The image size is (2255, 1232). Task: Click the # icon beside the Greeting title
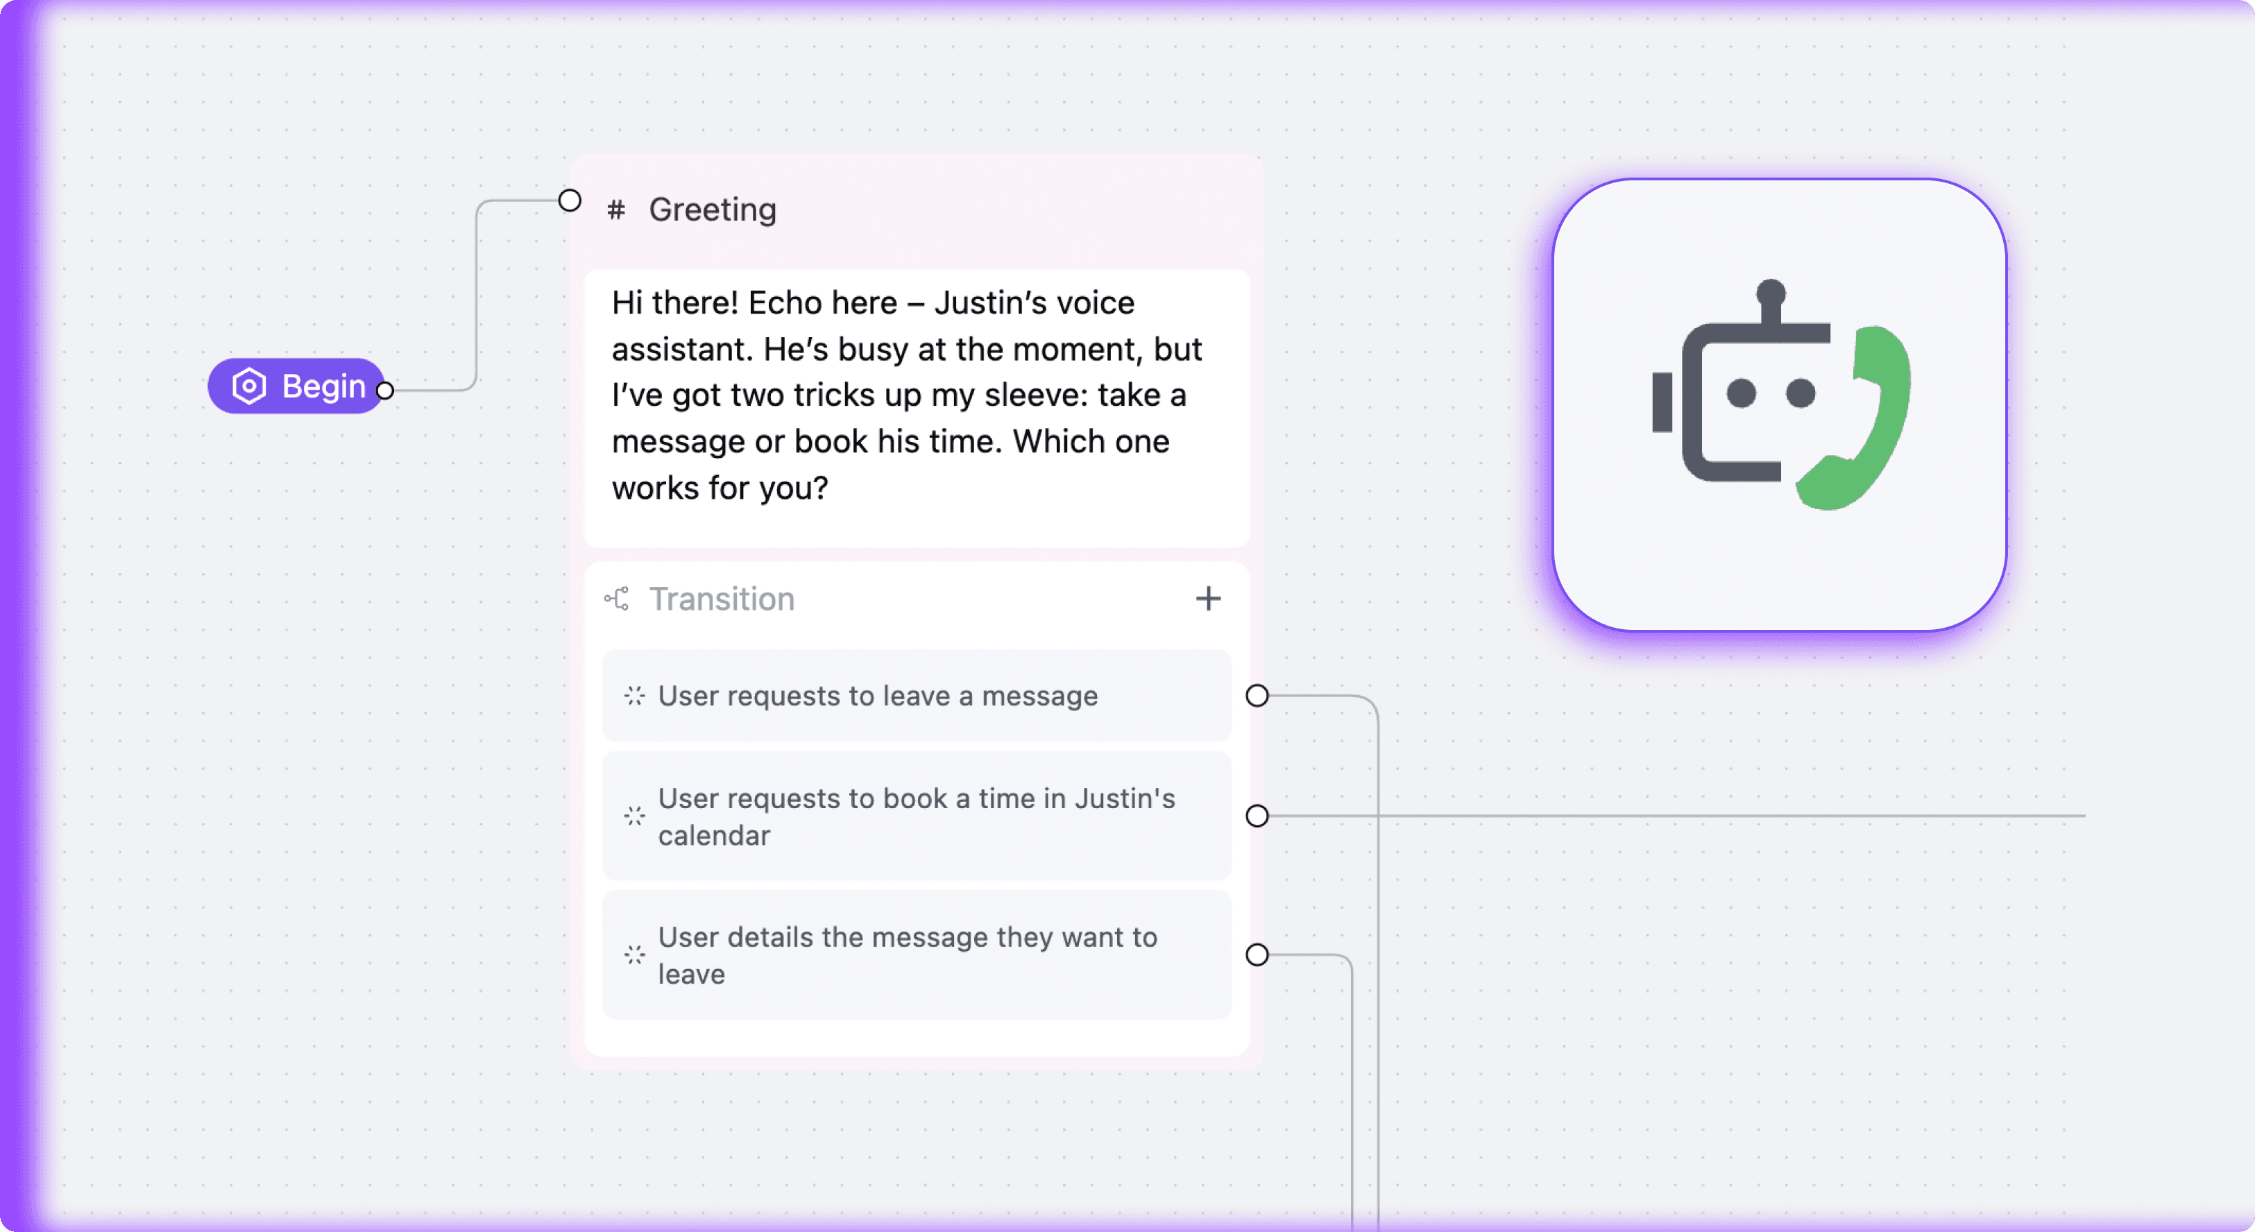coord(615,210)
